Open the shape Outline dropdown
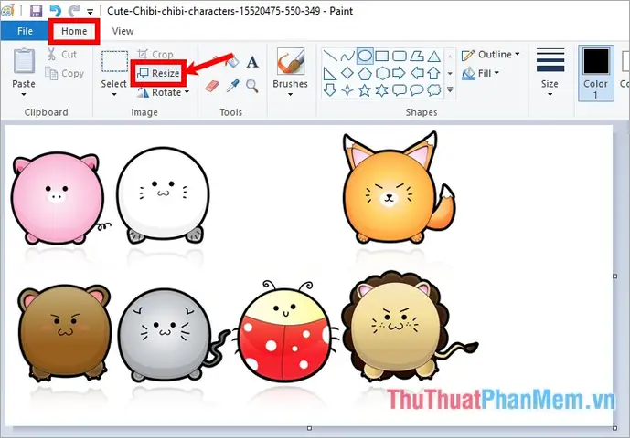The image size is (630, 438). pos(491,55)
